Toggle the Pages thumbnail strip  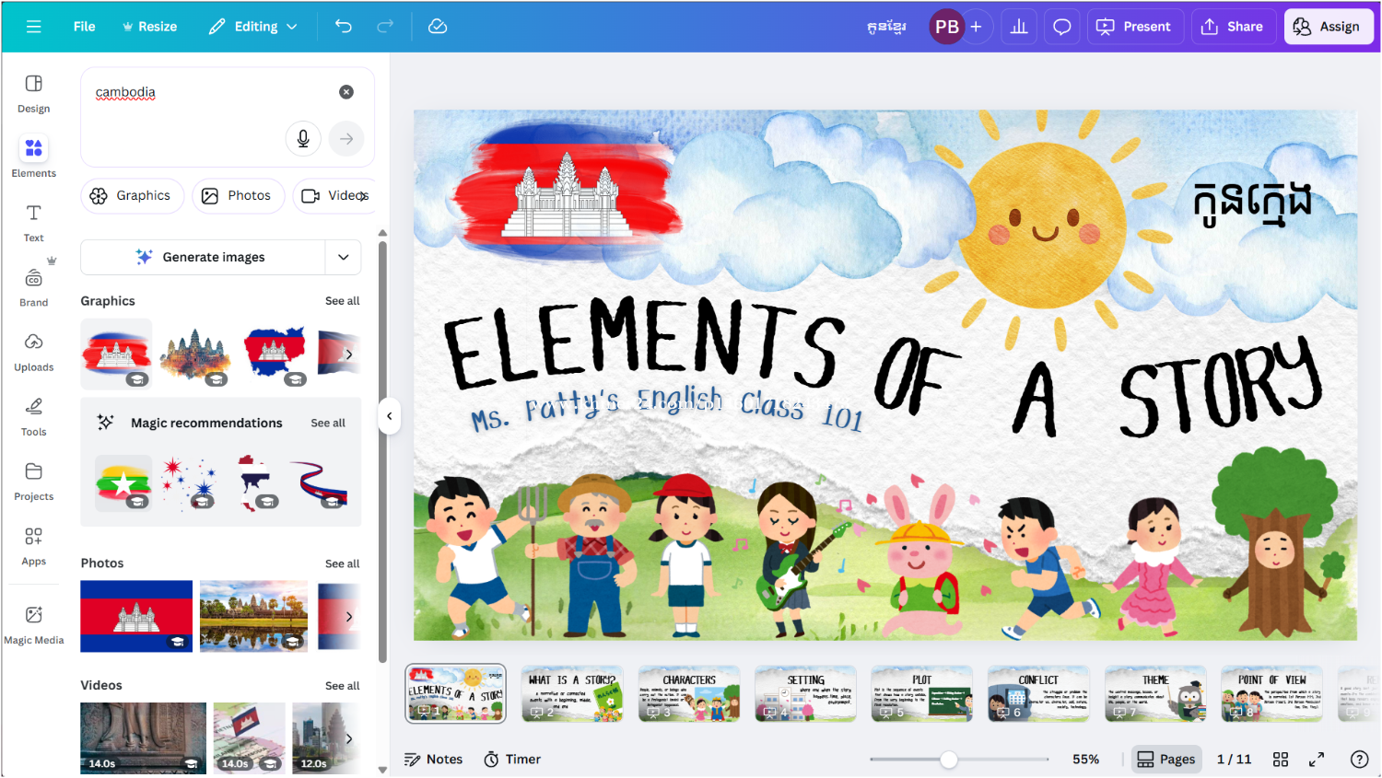coord(1166,759)
